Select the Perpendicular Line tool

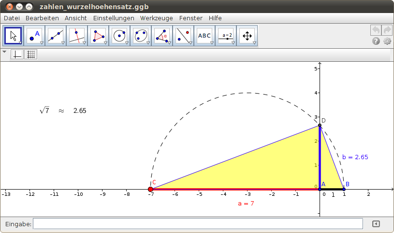coord(77,36)
